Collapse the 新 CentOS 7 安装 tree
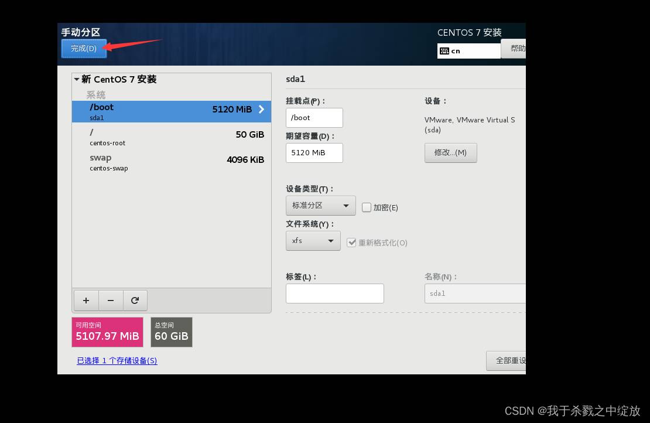Image resolution: width=650 pixels, height=423 pixels. pyautogui.click(x=77, y=80)
